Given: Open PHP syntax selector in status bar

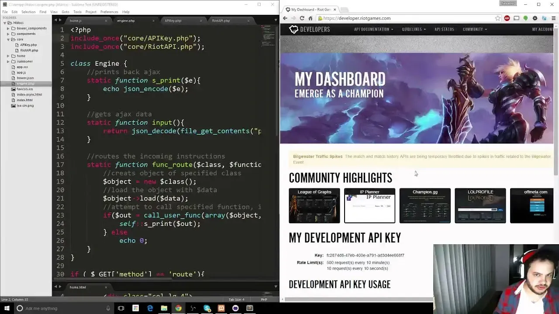Looking at the screenshot, I should [x=264, y=300].
